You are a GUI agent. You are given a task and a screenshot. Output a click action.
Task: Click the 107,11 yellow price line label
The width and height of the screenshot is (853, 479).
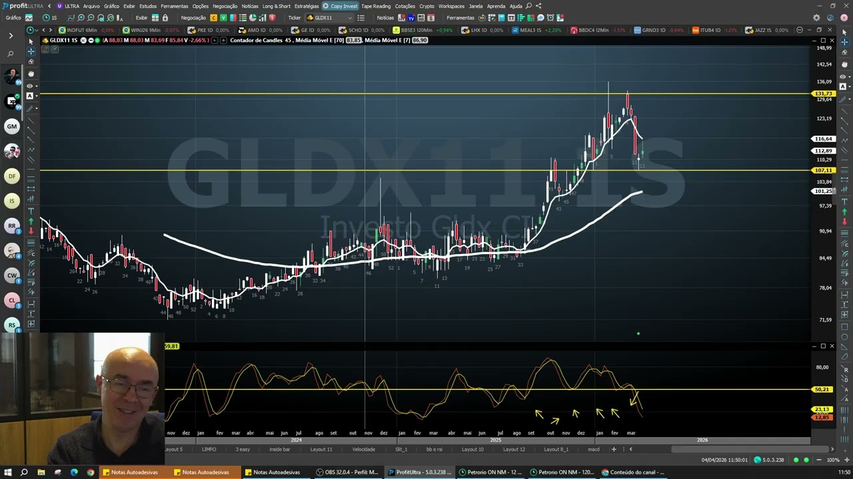[823, 170]
